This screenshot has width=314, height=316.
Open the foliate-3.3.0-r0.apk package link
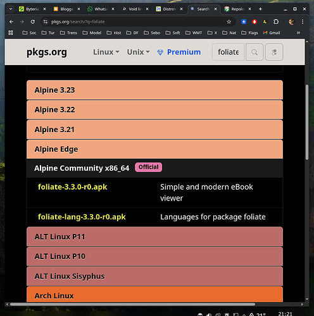click(73, 187)
